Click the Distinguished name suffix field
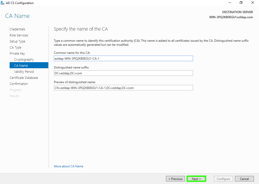Screen dimensions: 259x184 pyautogui.click(x=123, y=73)
